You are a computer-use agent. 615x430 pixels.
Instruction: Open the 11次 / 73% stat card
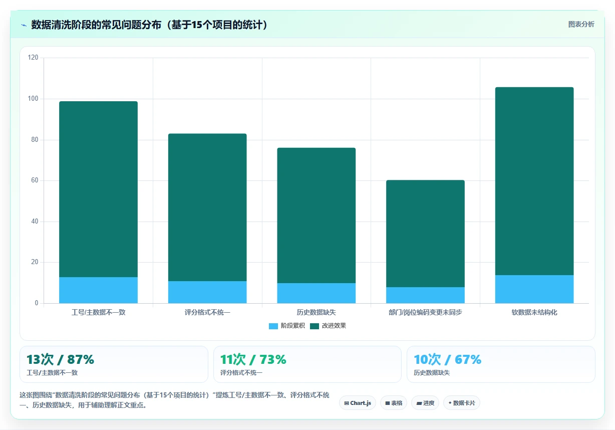307,364
